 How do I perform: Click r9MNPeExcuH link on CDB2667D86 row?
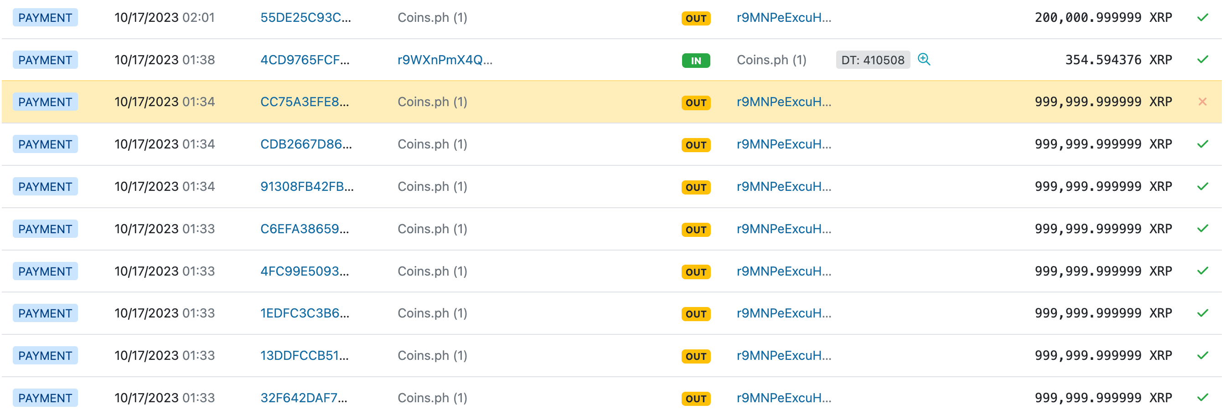(x=784, y=143)
